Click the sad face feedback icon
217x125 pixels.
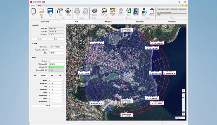click(186, 5)
